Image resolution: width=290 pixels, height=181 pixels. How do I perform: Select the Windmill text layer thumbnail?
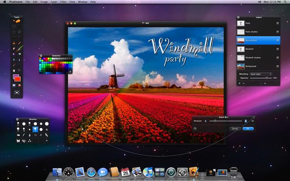pos(241,49)
